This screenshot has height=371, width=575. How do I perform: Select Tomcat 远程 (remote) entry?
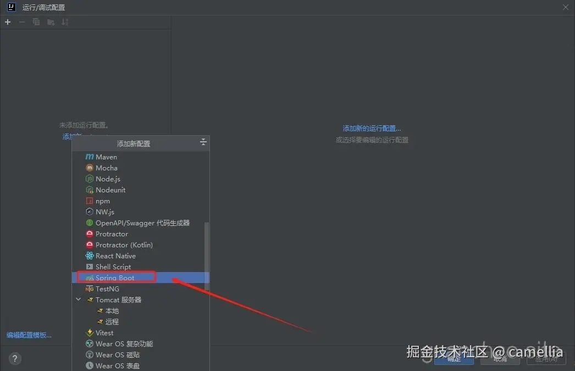(140, 322)
